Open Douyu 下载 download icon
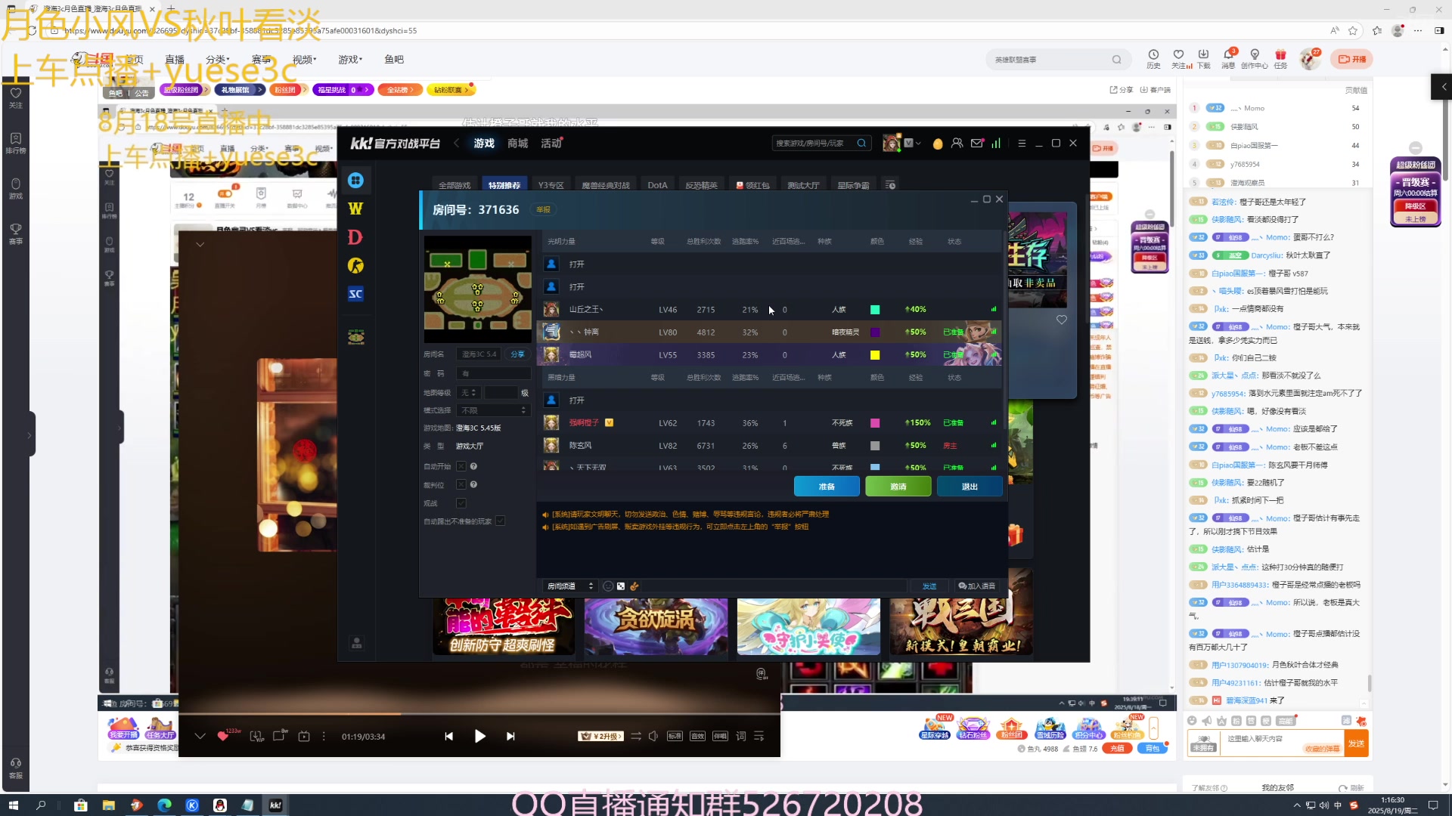1452x816 pixels. tap(1203, 58)
